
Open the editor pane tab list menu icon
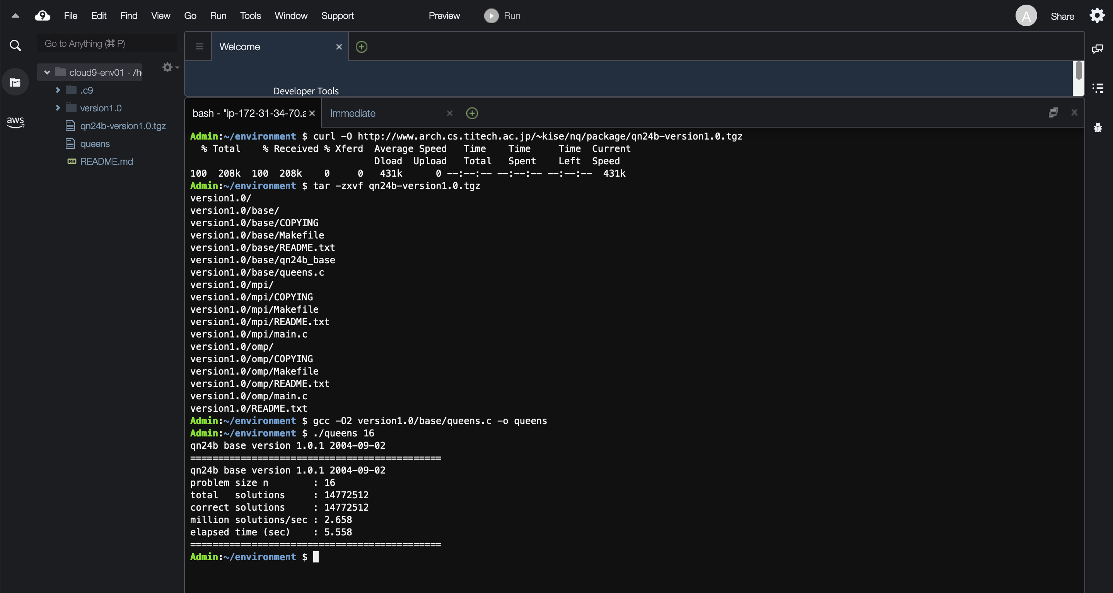199,47
